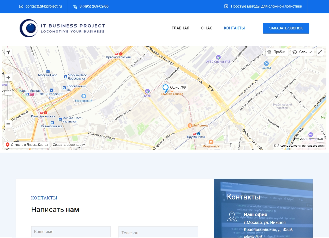The height and width of the screenshot is (238, 329).
Task: Click the Красносельская metro station icon
Action: [x=118, y=54]
